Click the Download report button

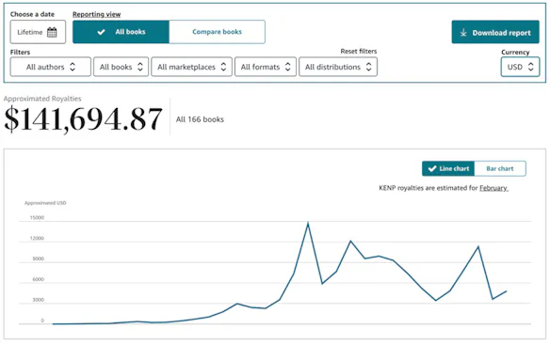[x=495, y=32]
